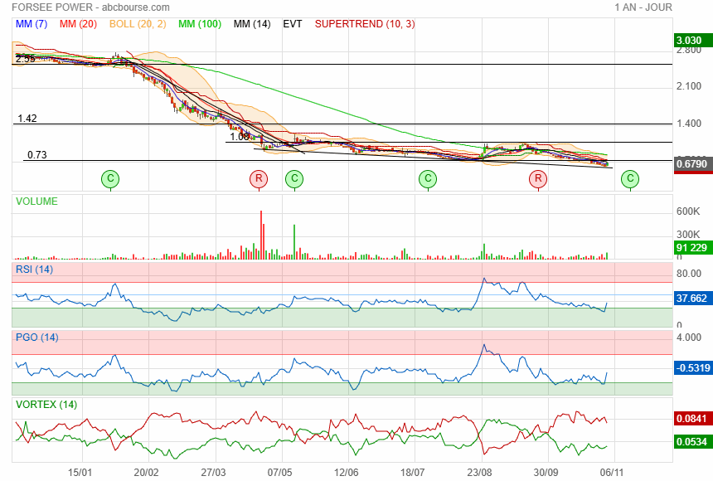This screenshot has width=713, height=481.
Task: Click the VOLUME panel title
Action: point(36,202)
